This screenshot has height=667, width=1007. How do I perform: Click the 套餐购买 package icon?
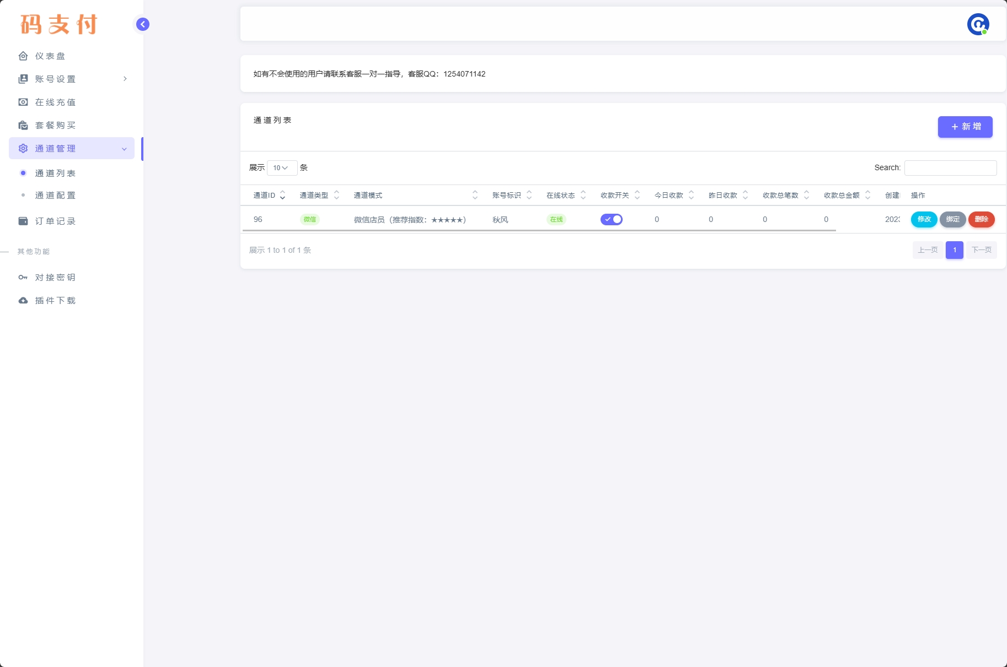click(23, 126)
